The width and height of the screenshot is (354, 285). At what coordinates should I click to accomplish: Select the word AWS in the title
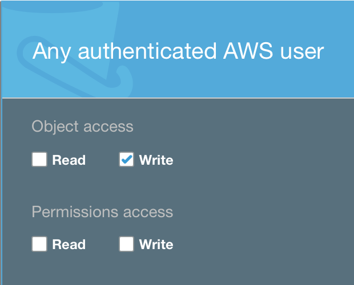tap(248, 51)
